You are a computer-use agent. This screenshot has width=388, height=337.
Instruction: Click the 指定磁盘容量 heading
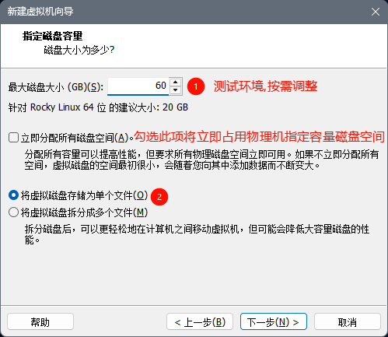pos(53,36)
